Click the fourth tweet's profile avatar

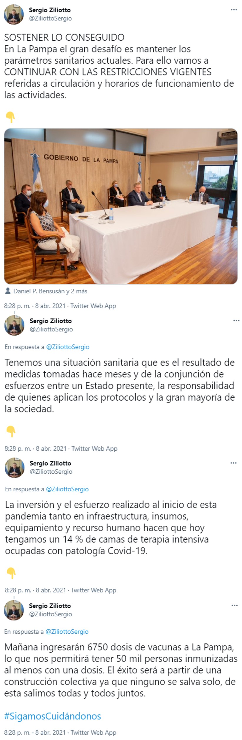tap(14, 610)
